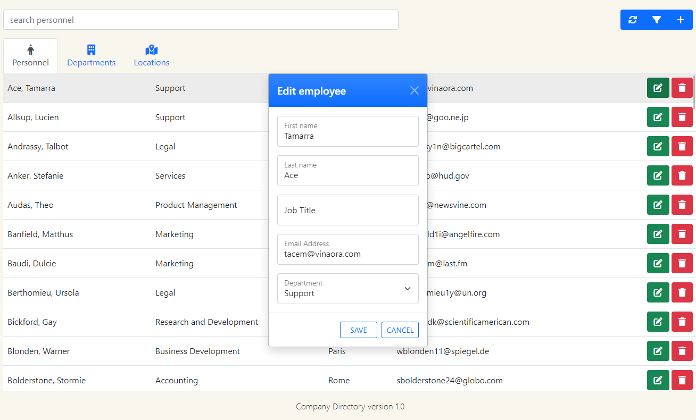Viewport: 696px width, 420px height.
Task: Edit Bolderstone, Stormie via pencil icon
Action: [x=658, y=380]
